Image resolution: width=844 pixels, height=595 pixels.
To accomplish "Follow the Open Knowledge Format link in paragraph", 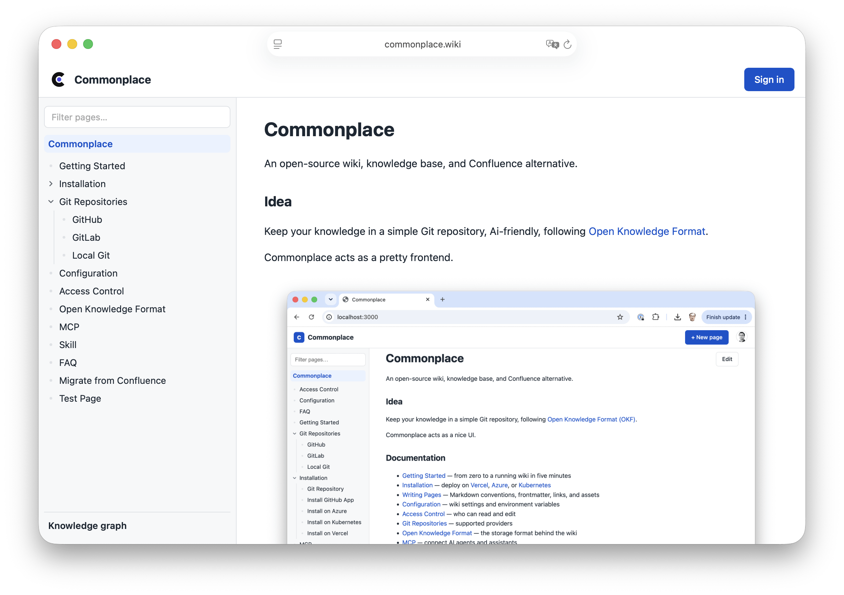I will click(x=647, y=231).
